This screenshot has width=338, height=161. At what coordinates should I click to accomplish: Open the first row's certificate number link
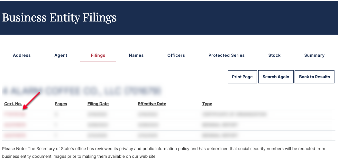[15, 114]
